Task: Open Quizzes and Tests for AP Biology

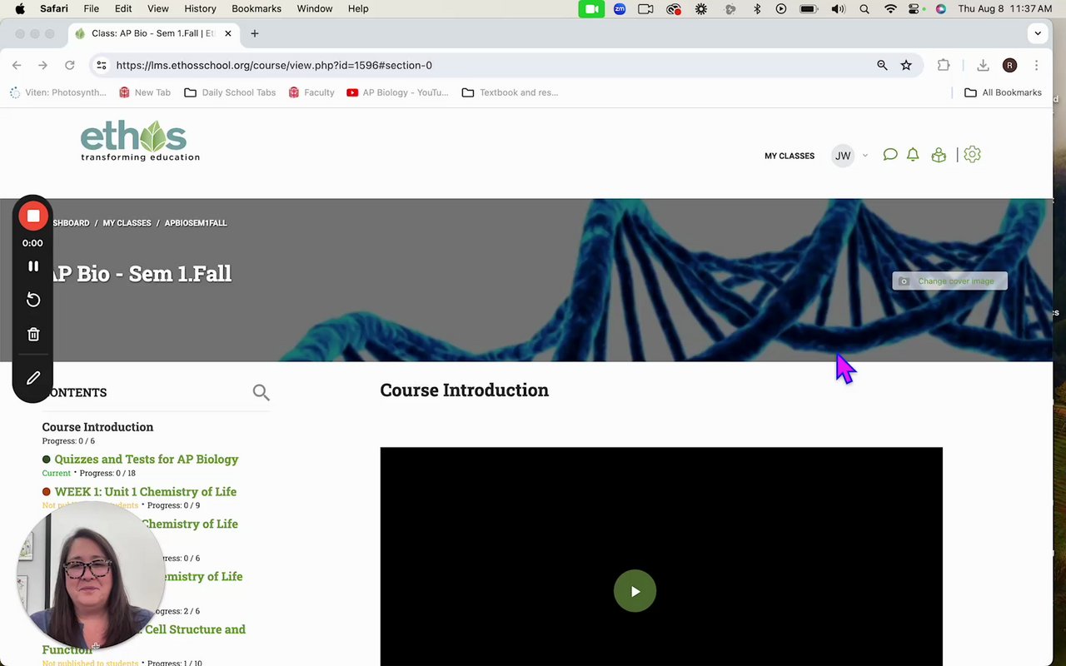Action: 147,460
